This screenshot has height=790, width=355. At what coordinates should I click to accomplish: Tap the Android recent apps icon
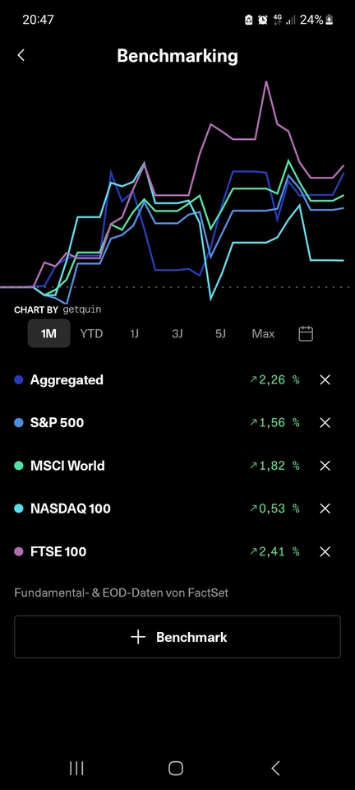pos(76,768)
